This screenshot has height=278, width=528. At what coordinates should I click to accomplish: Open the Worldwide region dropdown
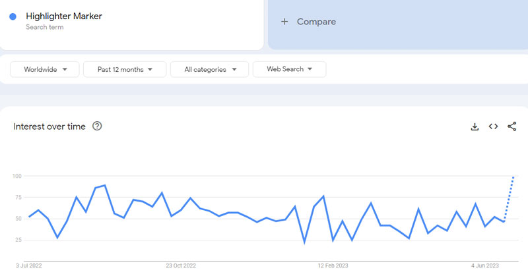click(45, 69)
